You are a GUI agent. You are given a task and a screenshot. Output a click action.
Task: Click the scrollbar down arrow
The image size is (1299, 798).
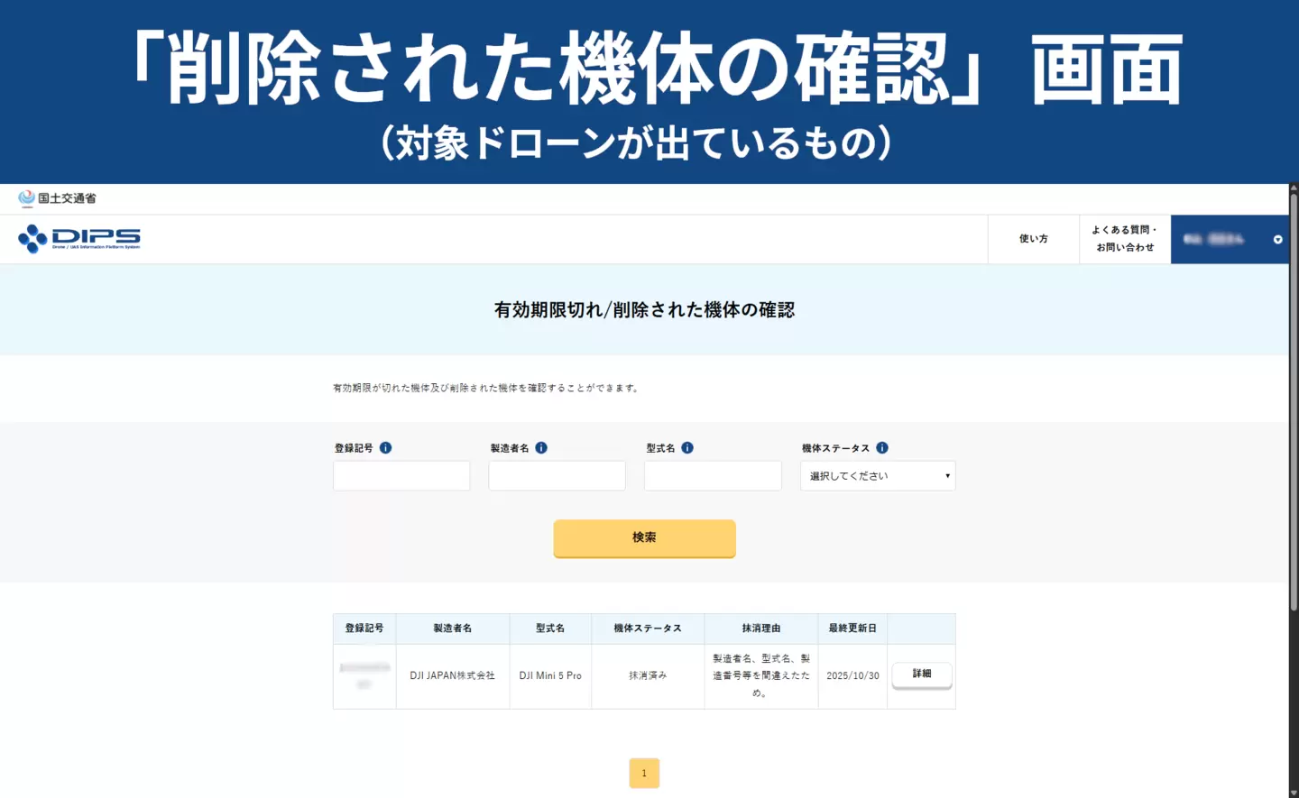pos(1294,793)
